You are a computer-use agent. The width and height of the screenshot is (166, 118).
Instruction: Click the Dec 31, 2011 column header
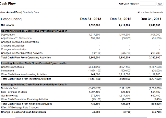[x=151, y=19]
